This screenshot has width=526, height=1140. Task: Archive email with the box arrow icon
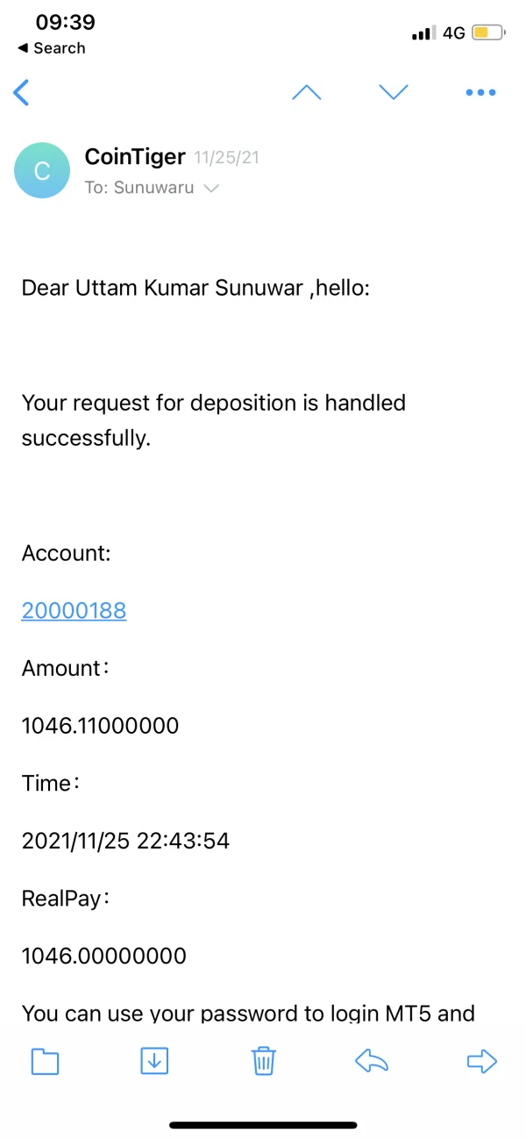(x=154, y=1061)
